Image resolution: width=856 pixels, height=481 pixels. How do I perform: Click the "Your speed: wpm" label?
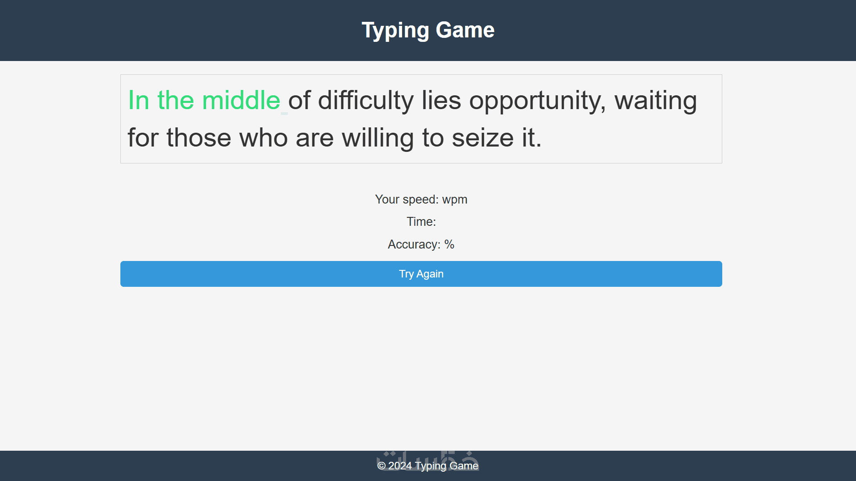pyautogui.click(x=421, y=200)
